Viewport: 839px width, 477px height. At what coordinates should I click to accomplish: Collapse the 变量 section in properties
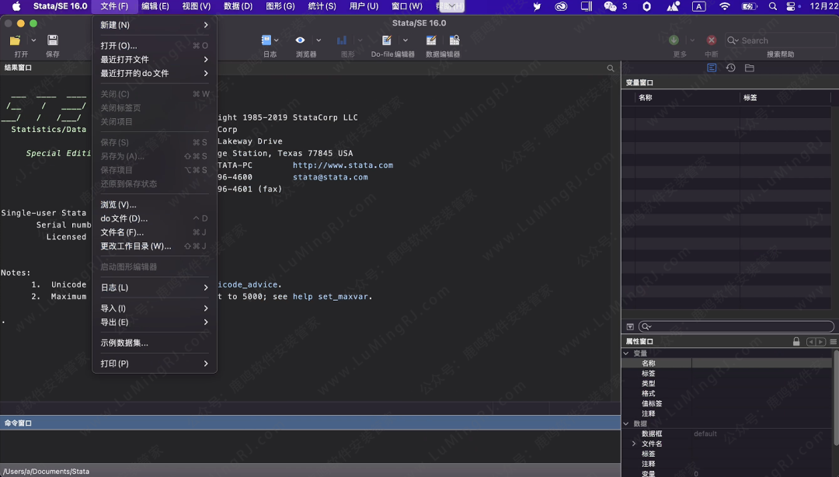point(627,353)
